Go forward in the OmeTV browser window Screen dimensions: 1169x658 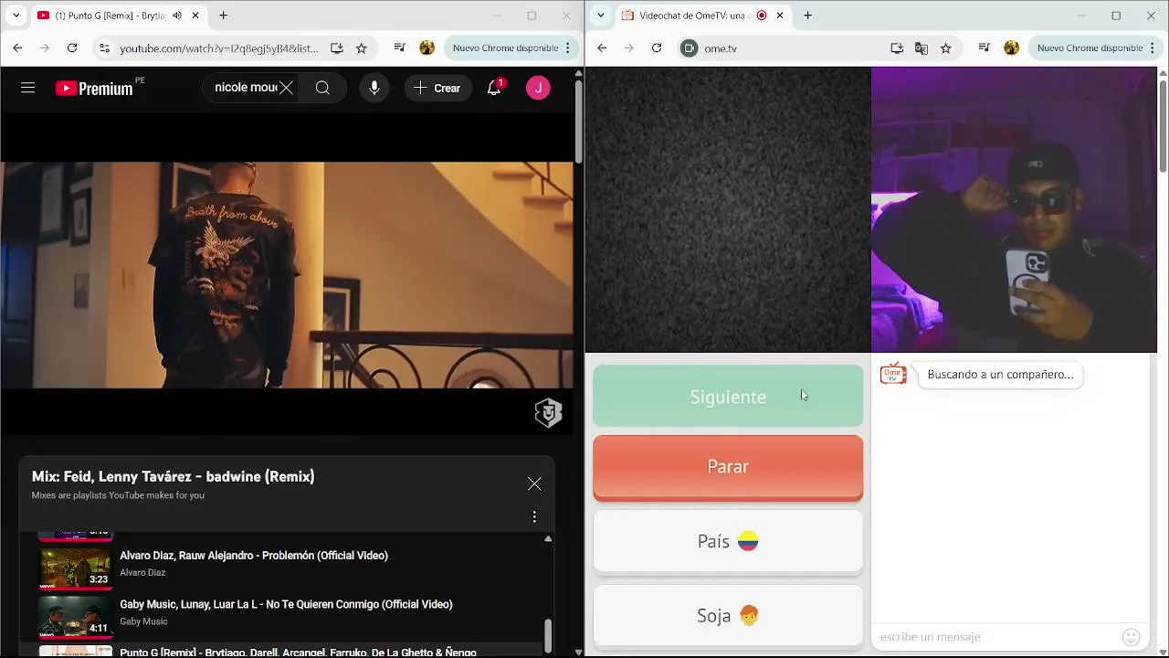[x=629, y=48]
